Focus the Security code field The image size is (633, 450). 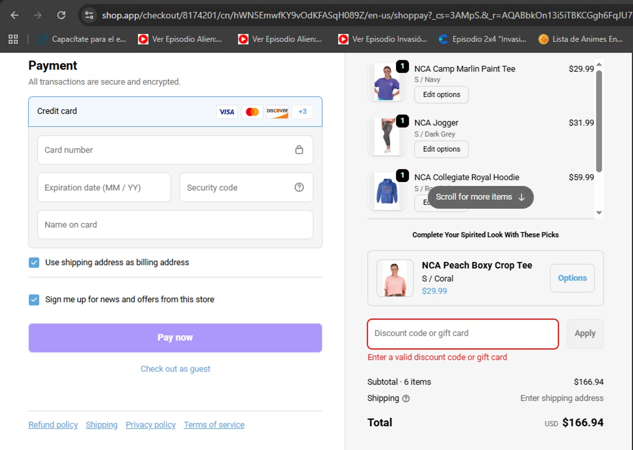coord(246,187)
